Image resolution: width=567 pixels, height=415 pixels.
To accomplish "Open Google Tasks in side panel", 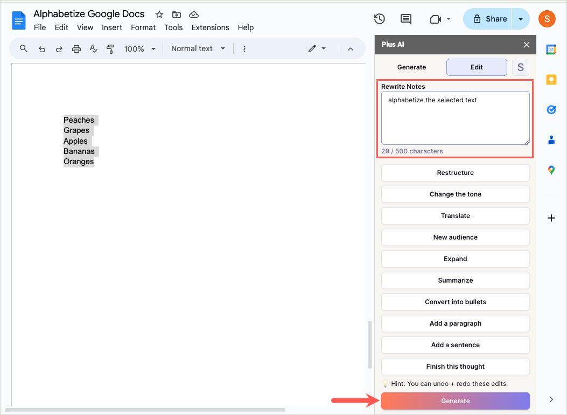I will tap(551, 109).
